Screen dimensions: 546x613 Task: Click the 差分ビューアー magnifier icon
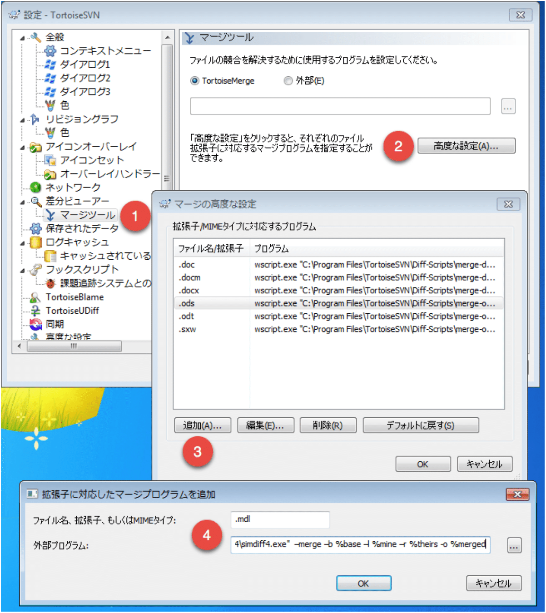(x=35, y=201)
